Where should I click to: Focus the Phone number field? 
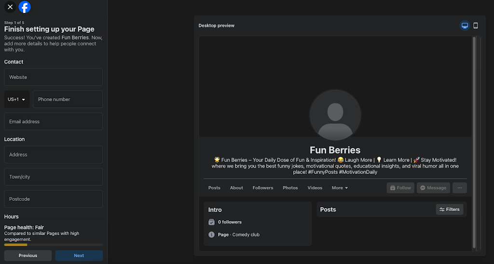[x=68, y=99]
